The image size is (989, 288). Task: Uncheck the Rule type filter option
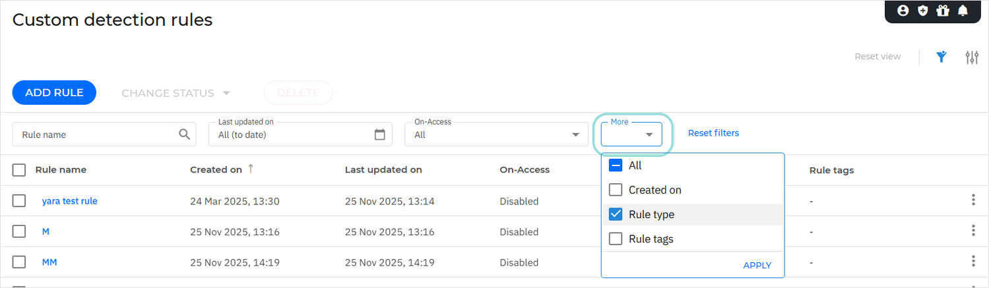(x=616, y=214)
